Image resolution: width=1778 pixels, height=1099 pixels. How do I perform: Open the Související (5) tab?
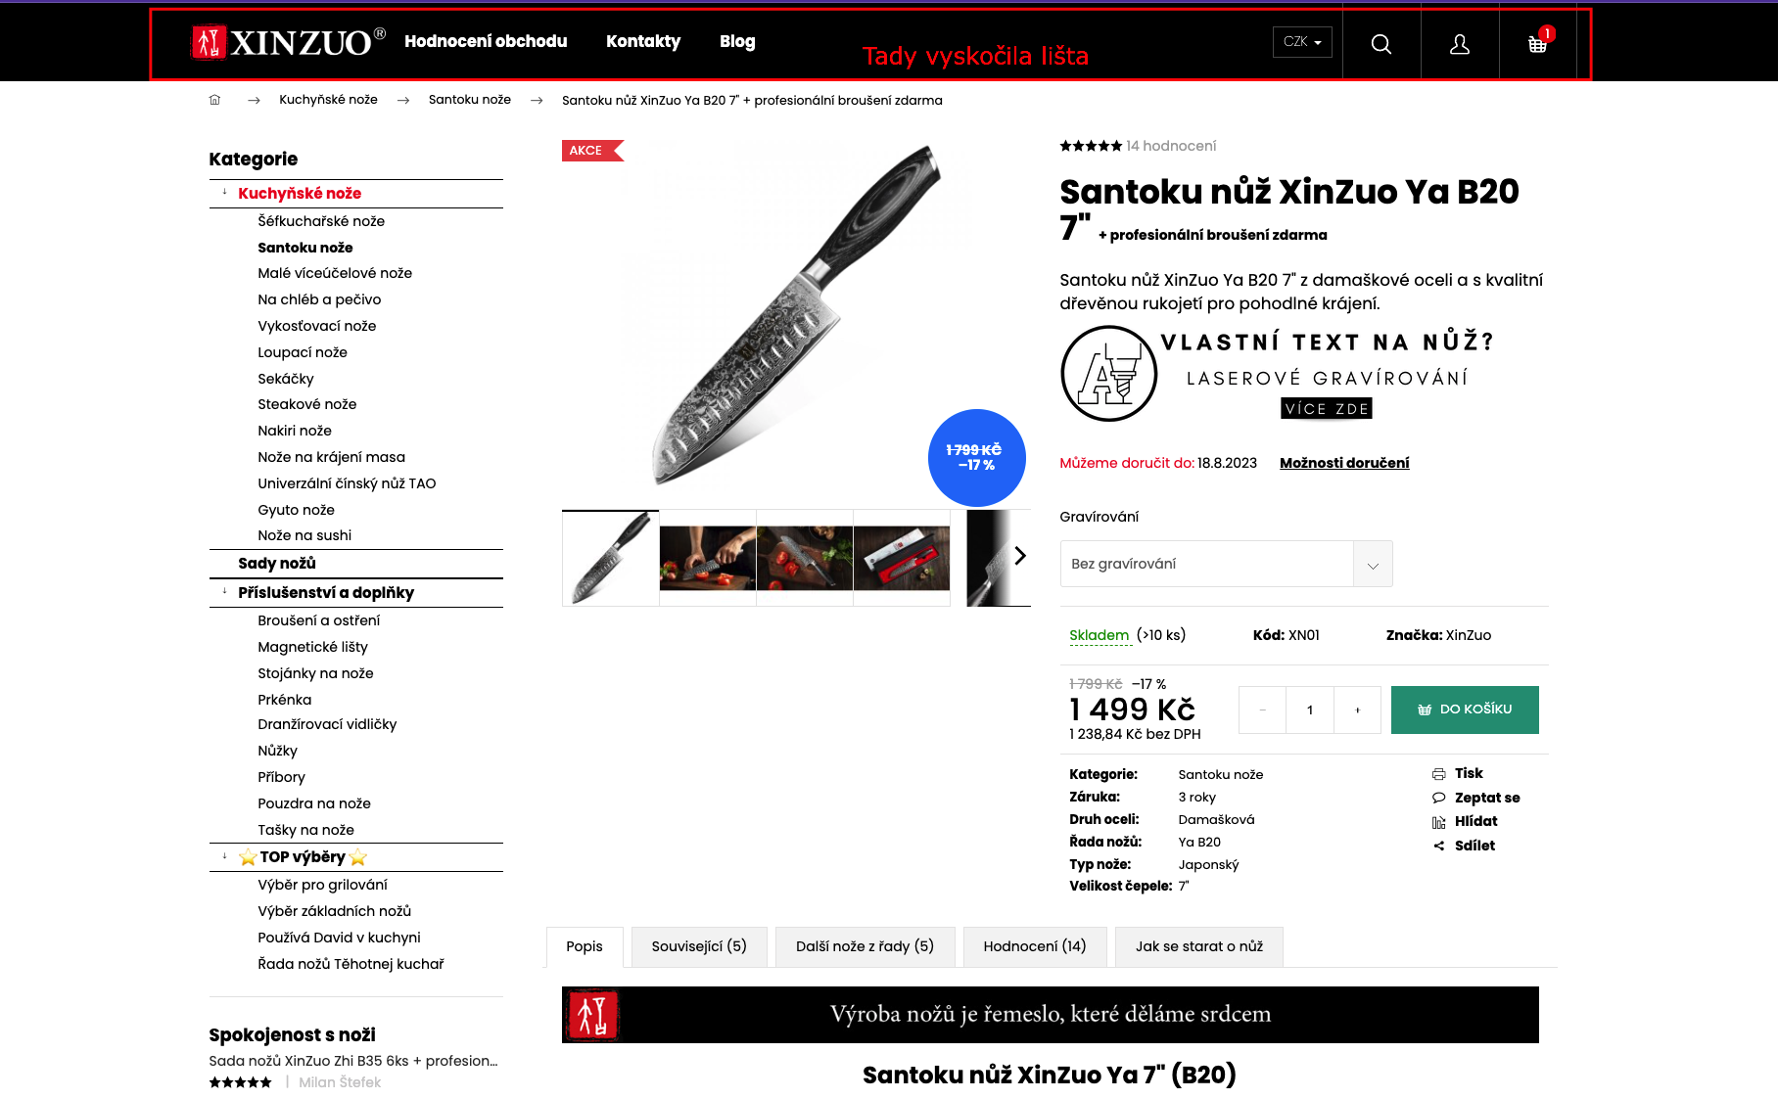pos(699,946)
